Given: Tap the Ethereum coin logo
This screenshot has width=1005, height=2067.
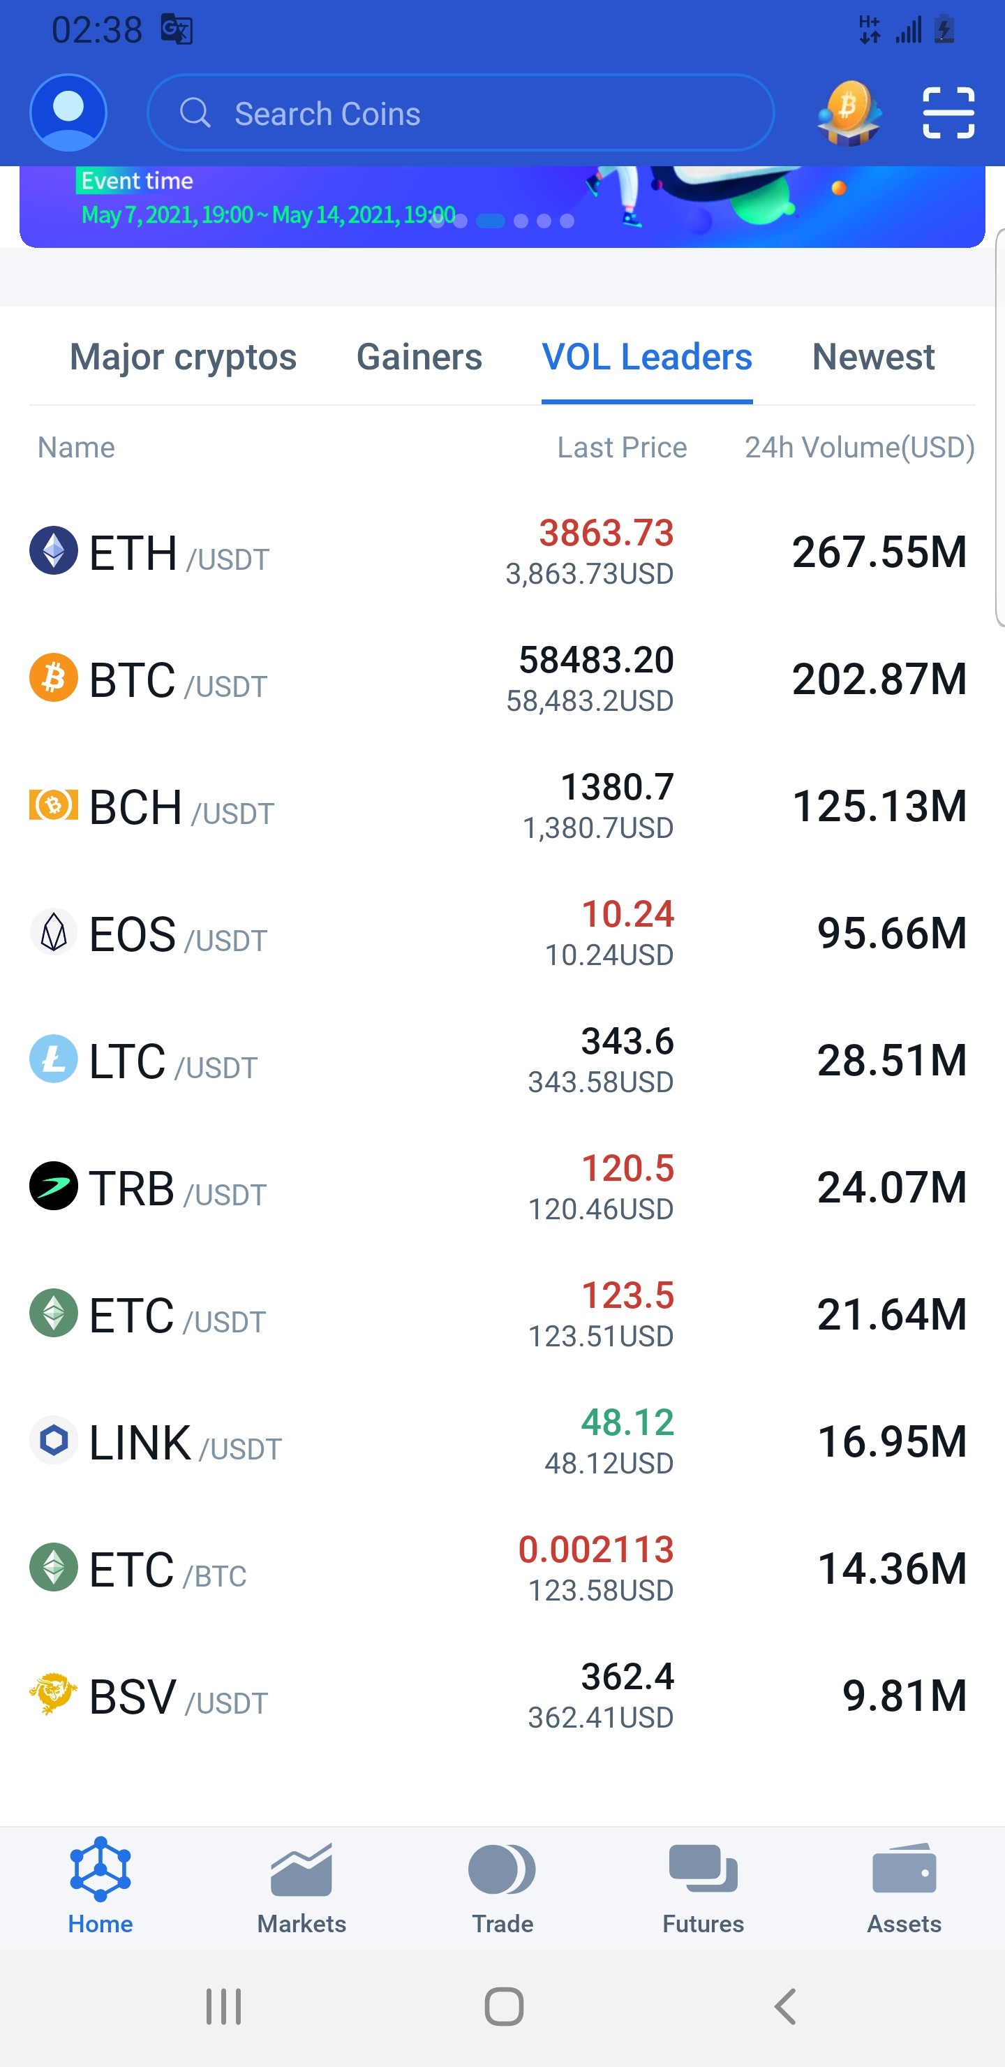Looking at the screenshot, I should 54,550.
